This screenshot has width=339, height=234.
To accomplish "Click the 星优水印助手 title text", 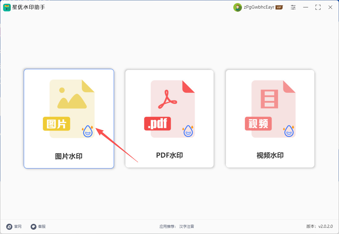I will 29,7.
